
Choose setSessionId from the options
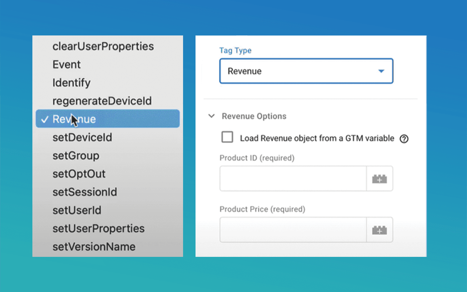pos(85,192)
